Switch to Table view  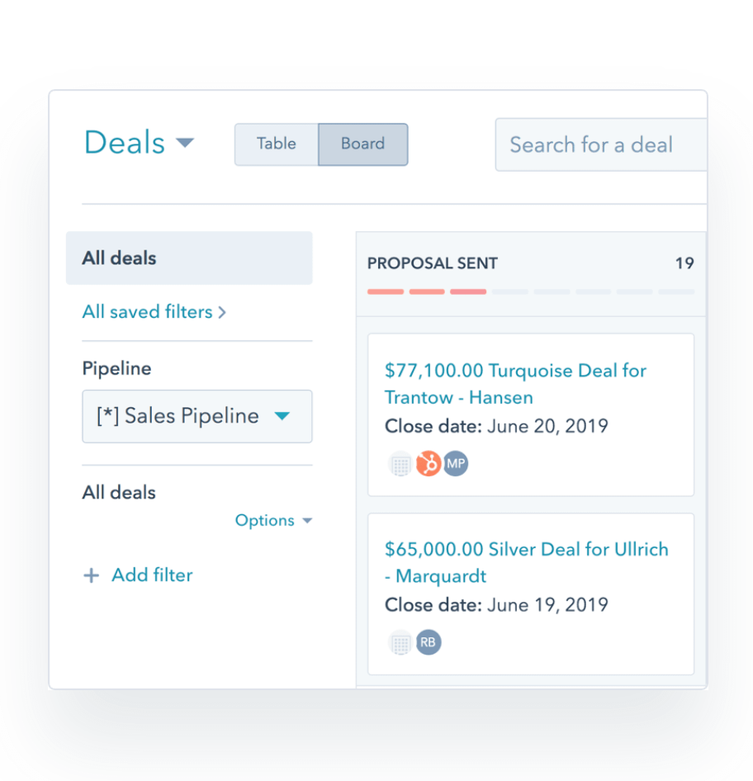click(x=277, y=144)
